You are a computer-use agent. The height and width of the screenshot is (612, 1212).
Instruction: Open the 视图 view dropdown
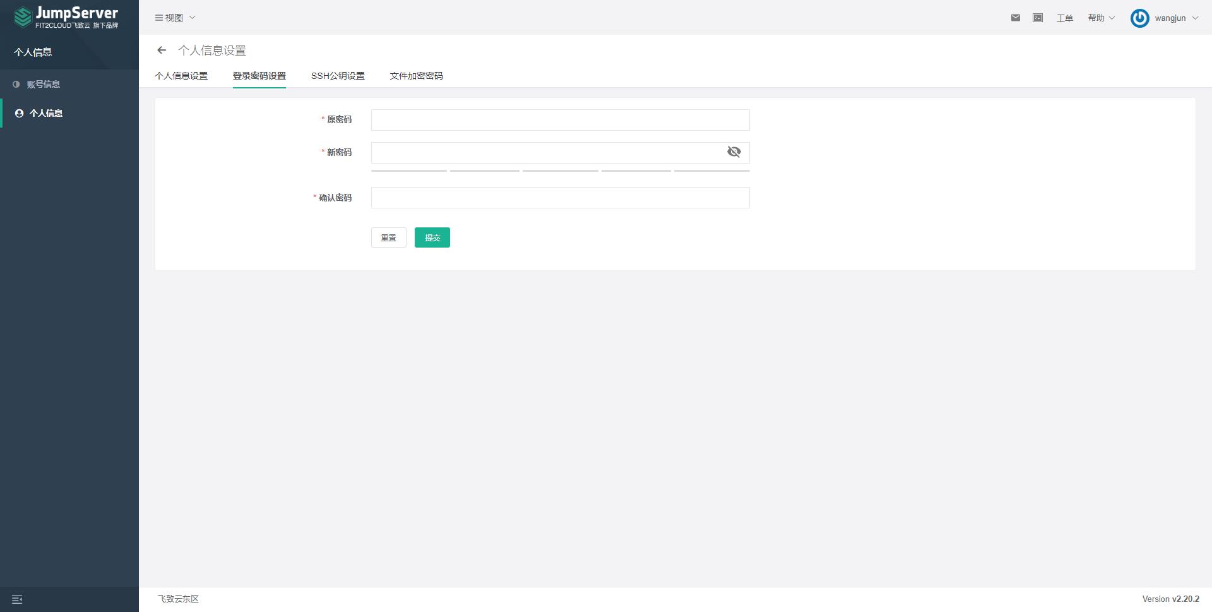(175, 18)
